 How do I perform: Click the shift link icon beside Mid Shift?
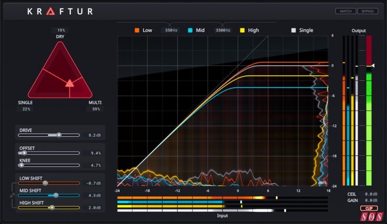click(x=12, y=196)
